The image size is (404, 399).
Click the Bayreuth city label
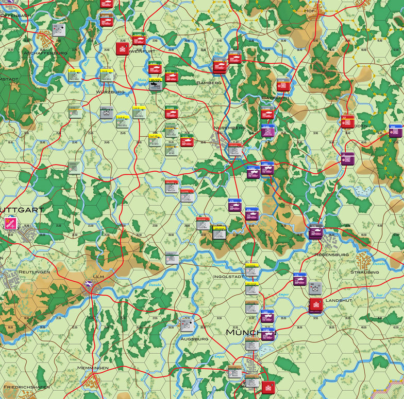(275, 98)
